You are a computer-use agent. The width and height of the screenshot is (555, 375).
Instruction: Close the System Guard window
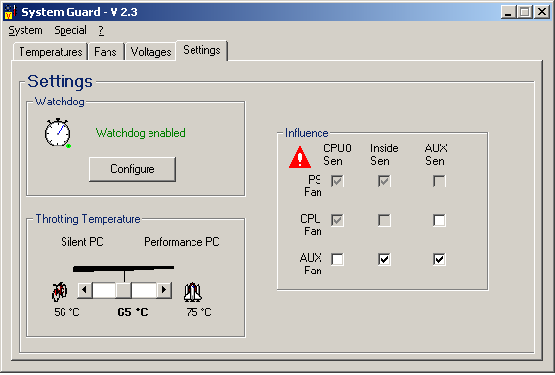click(542, 12)
